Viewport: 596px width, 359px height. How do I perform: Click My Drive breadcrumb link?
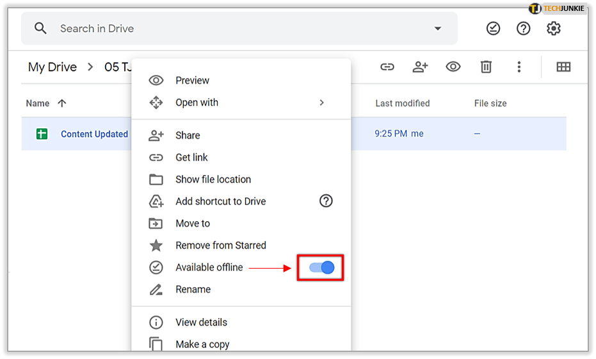(x=52, y=67)
